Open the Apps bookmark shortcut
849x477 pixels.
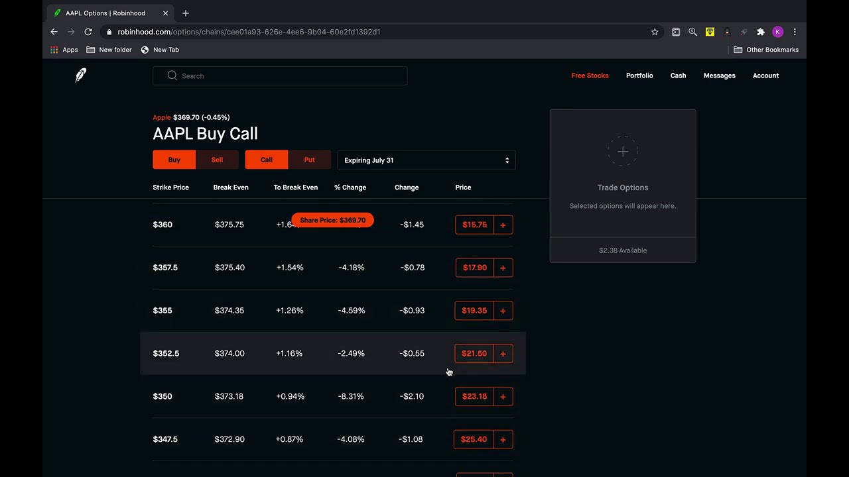point(65,50)
